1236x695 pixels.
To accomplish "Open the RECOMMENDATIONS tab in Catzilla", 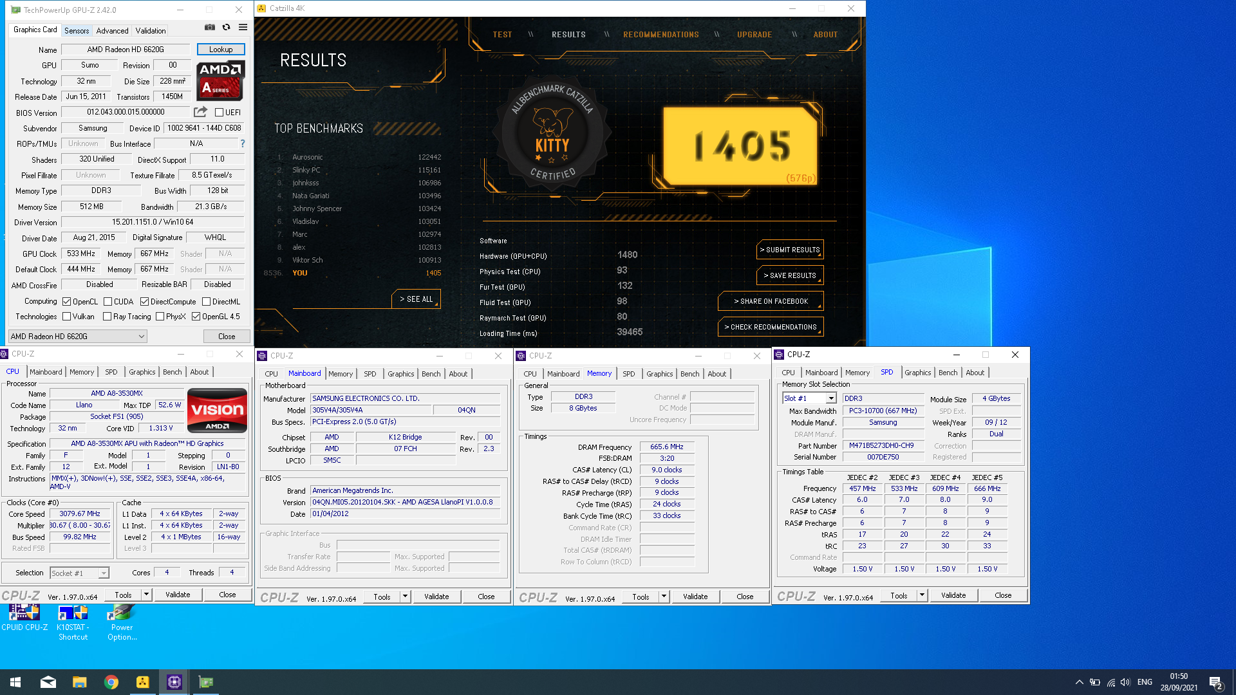I will pyautogui.click(x=661, y=35).
